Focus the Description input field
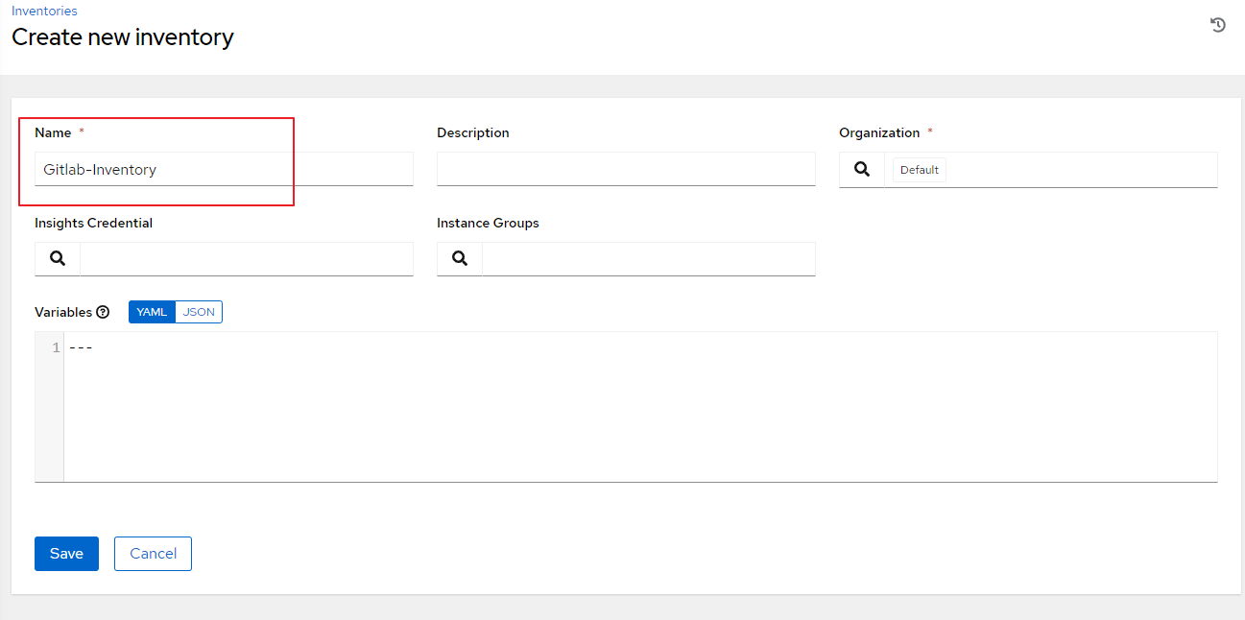1245x620 pixels. click(x=626, y=169)
